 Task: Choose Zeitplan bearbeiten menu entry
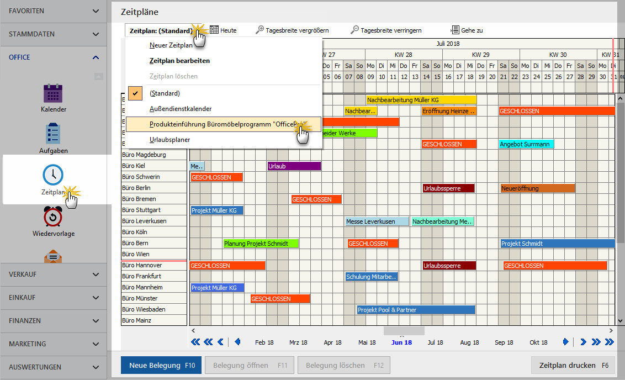[223, 61]
